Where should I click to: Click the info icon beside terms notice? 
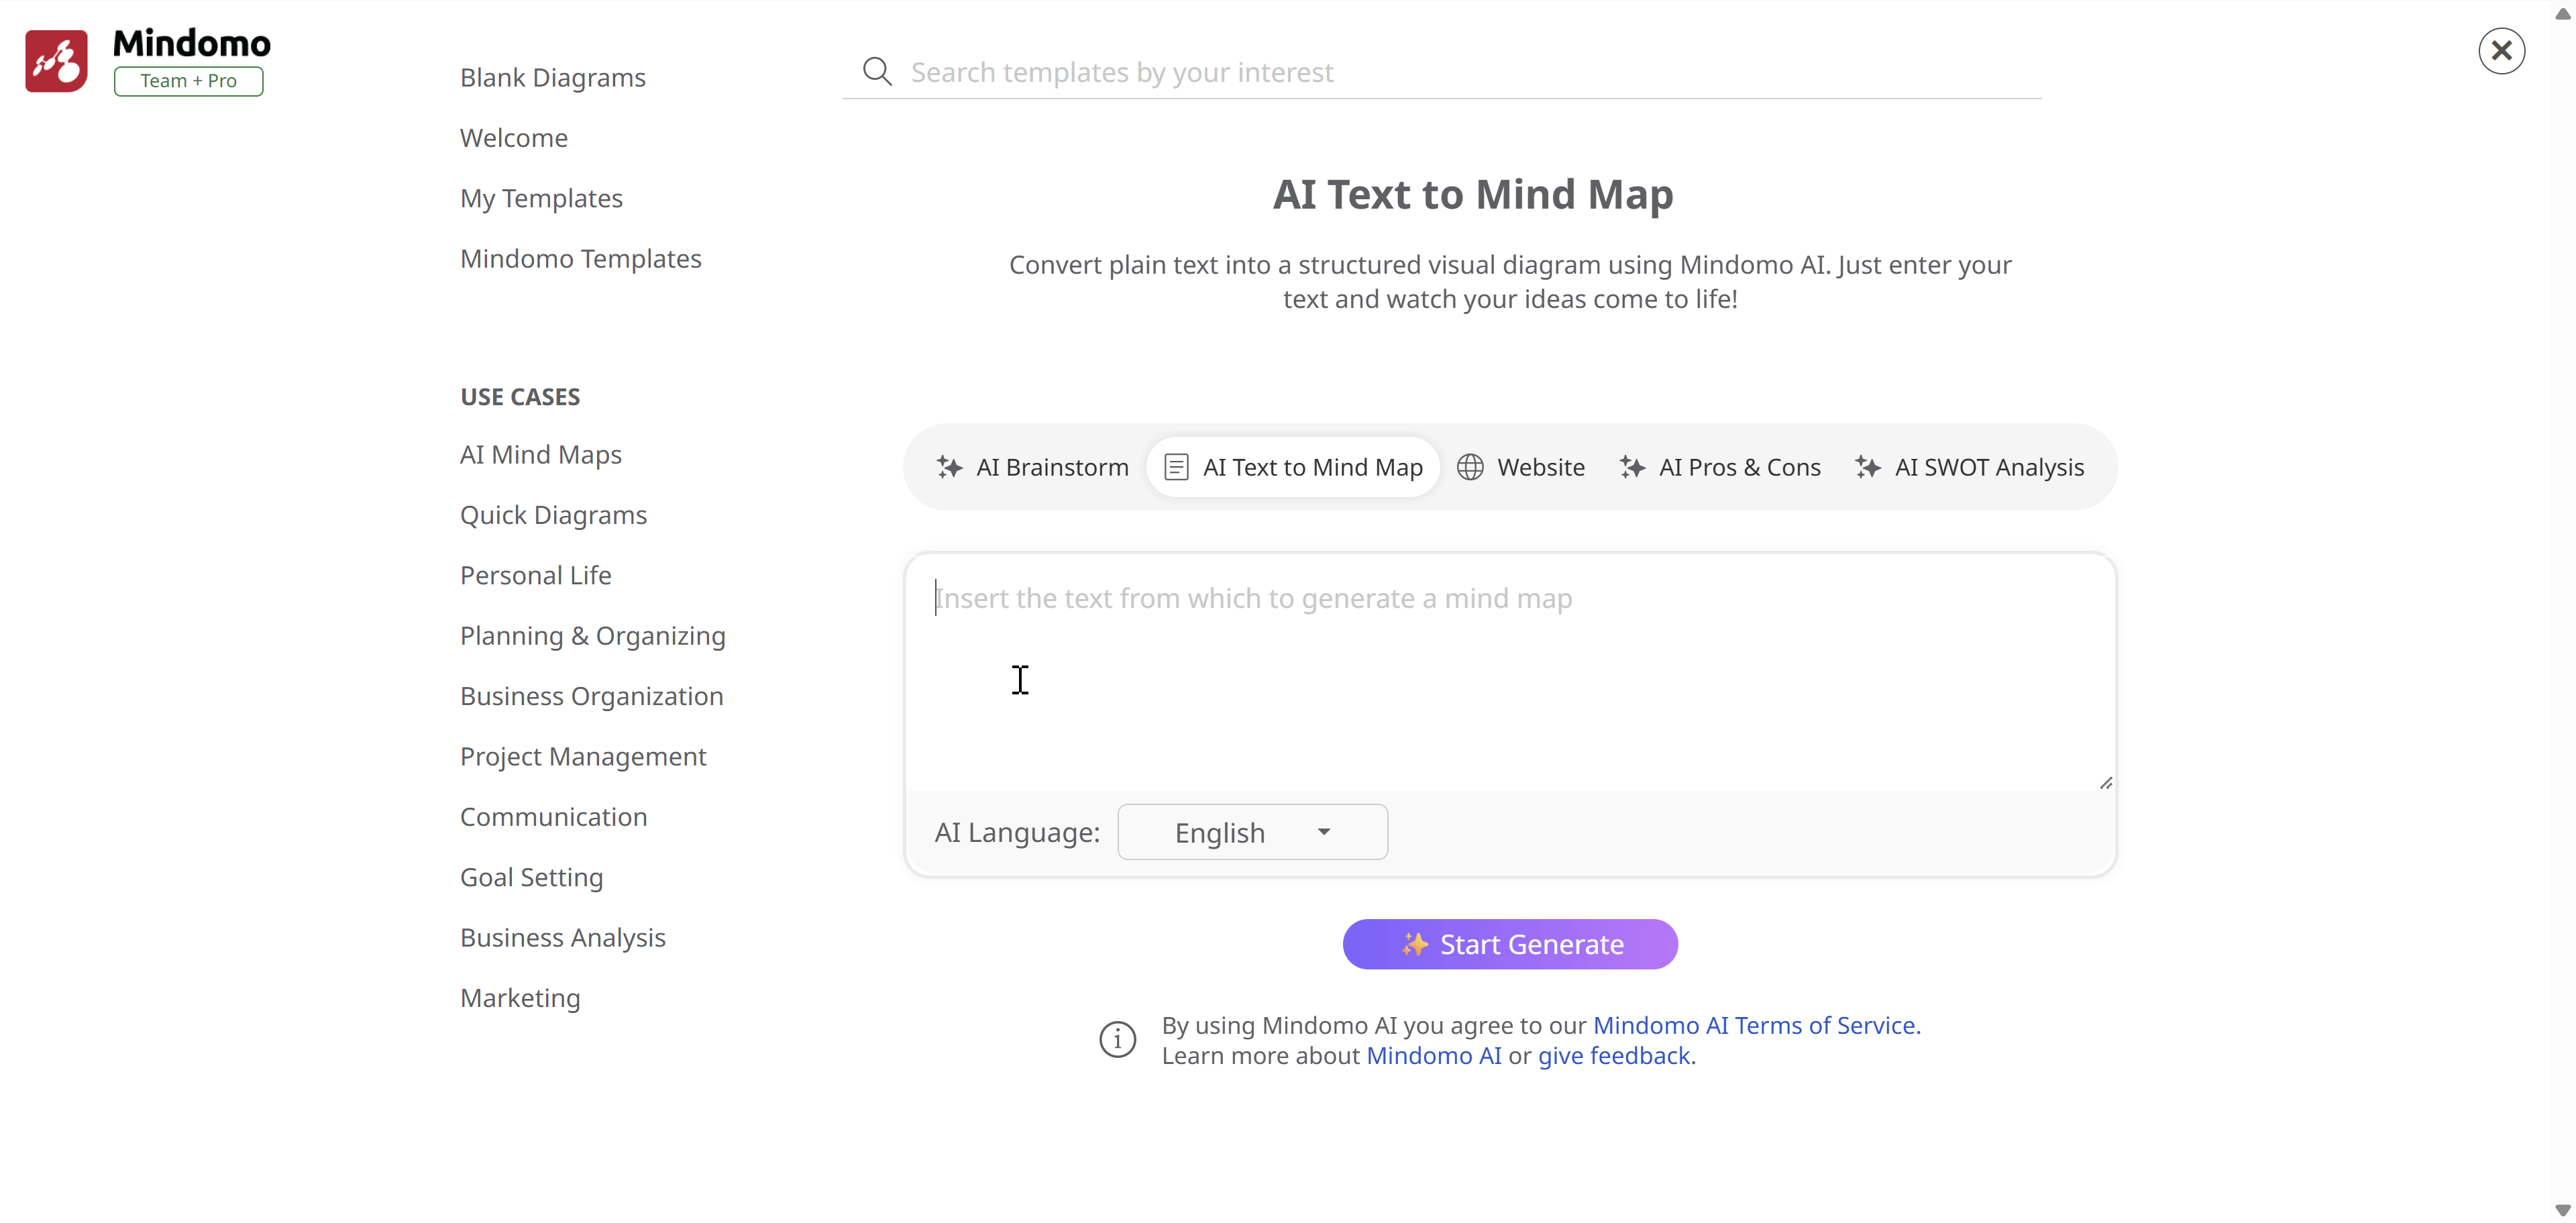[x=1117, y=1040]
